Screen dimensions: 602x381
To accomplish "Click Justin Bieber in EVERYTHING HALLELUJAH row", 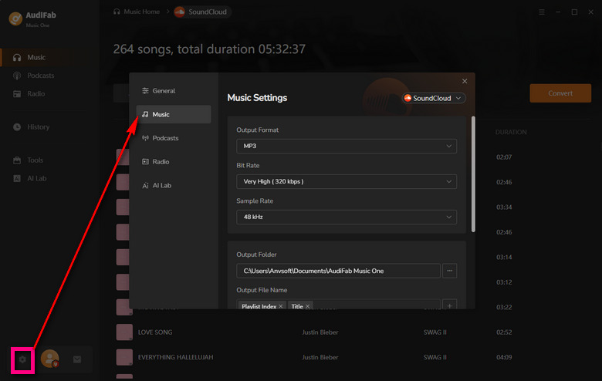I will [x=320, y=357].
